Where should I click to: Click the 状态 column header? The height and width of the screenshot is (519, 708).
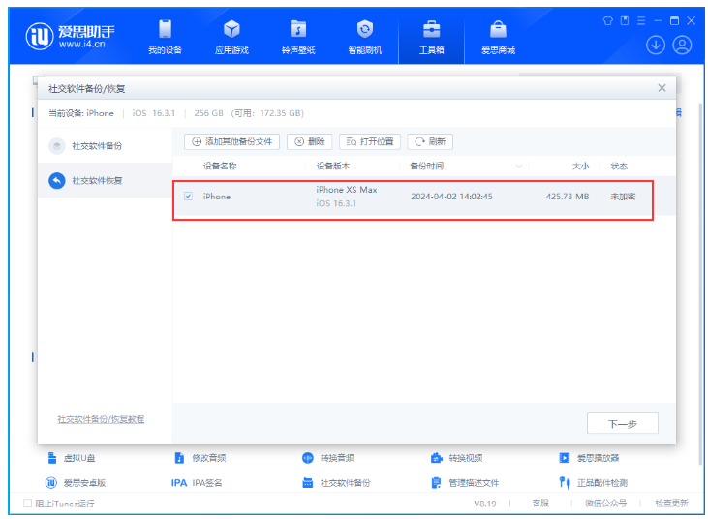point(619,167)
